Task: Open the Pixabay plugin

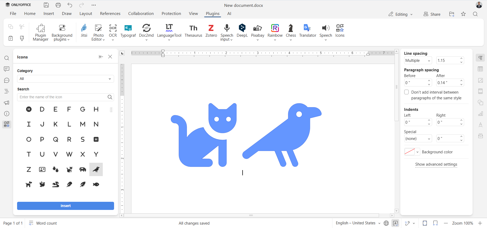Action: (258, 32)
